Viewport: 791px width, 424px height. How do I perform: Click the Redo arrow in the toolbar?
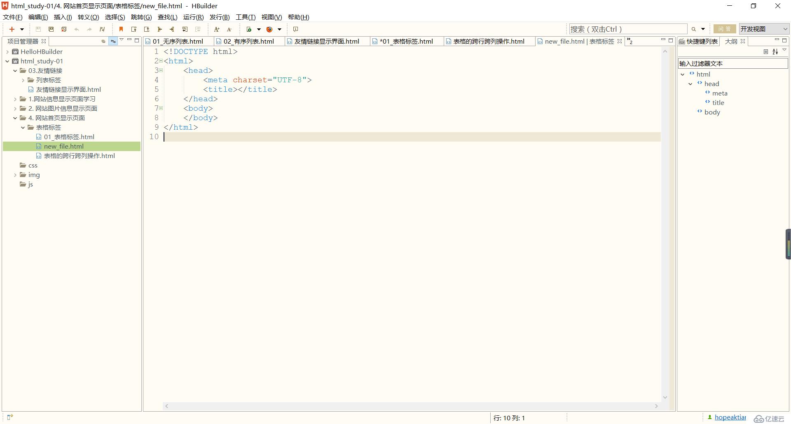(x=89, y=29)
